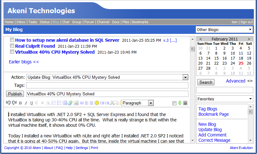Insert a table using the table icon

click(x=65, y=103)
